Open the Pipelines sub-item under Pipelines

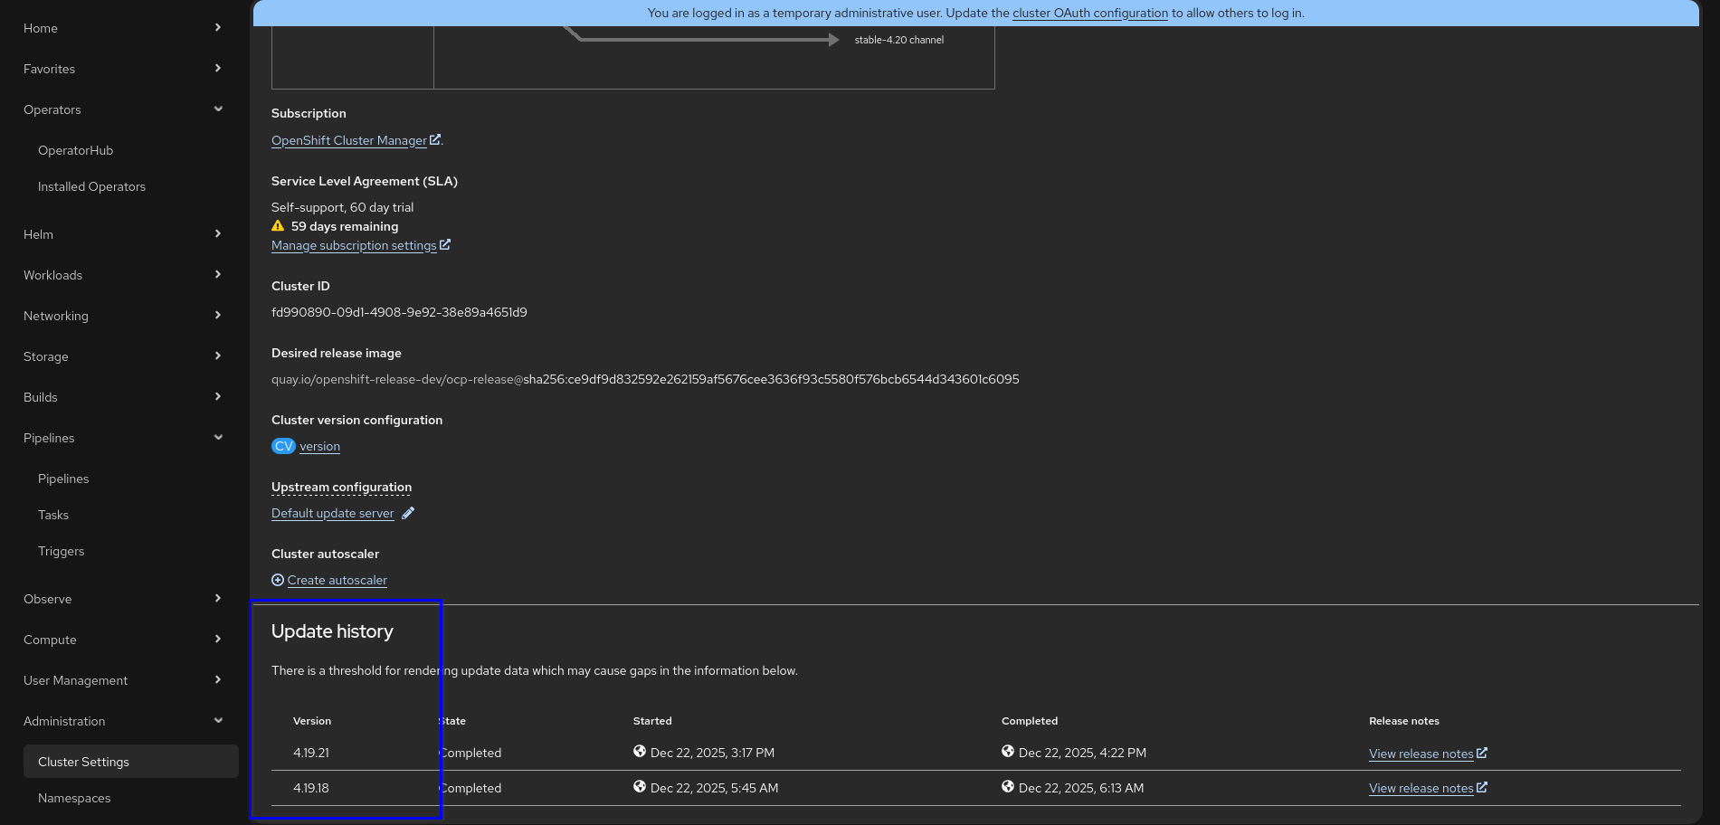click(63, 479)
